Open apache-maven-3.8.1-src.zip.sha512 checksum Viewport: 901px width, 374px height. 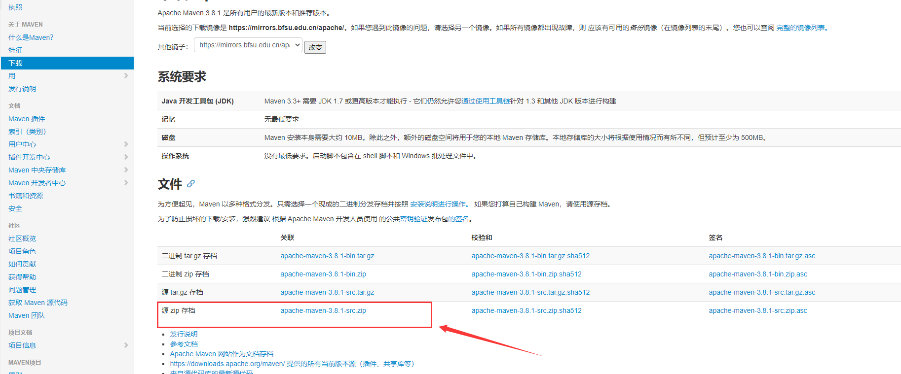[x=526, y=310]
